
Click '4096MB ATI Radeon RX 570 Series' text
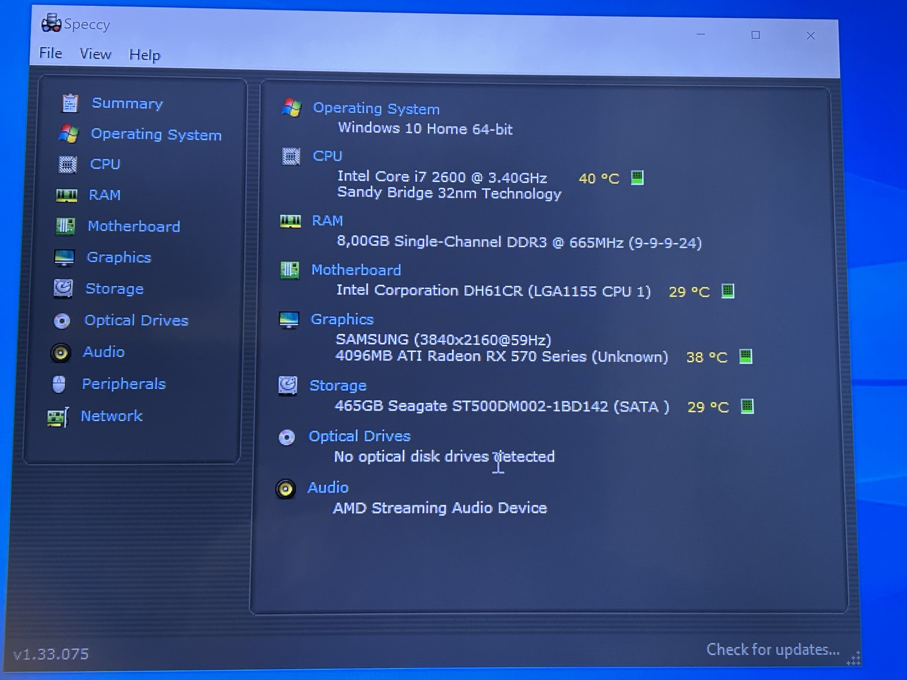point(461,356)
